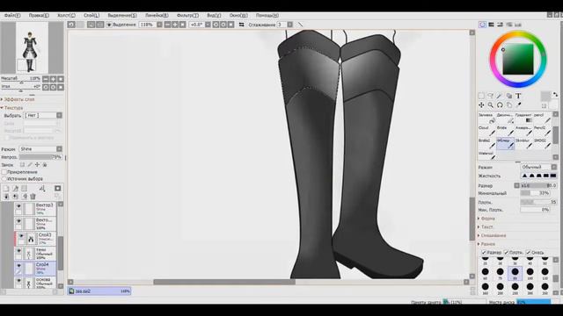Choose the Watercolor brush preset
563x316 pixels.
coord(486,155)
